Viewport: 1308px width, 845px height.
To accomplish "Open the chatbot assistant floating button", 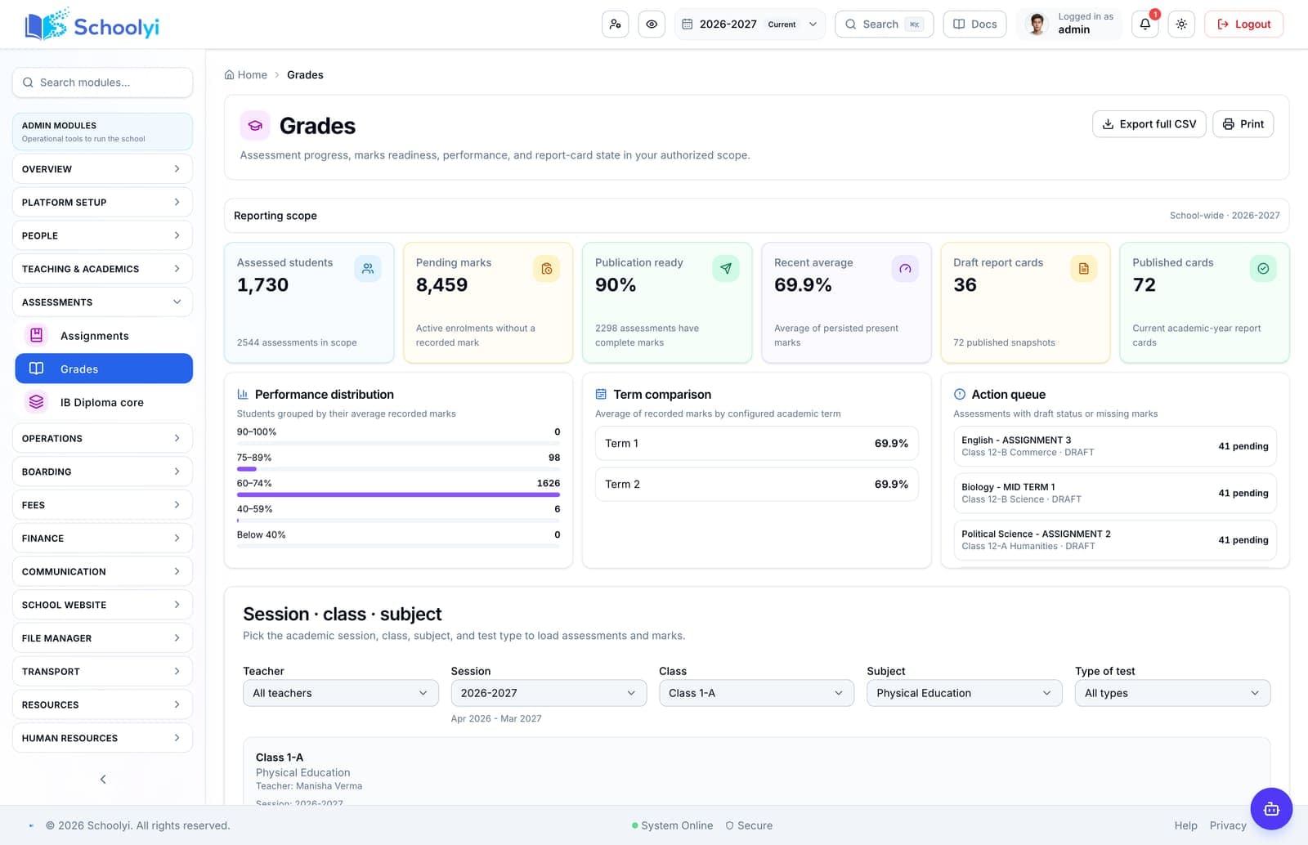I will (1271, 809).
